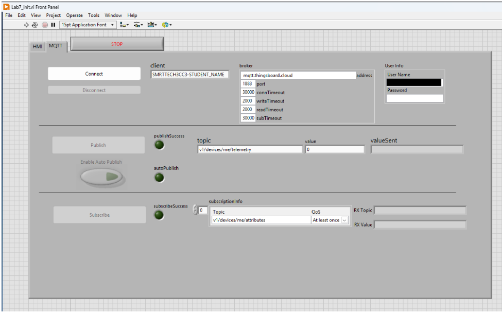This screenshot has width=502, height=314.
Task: Click the client name input field
Action: pos(189,75)
